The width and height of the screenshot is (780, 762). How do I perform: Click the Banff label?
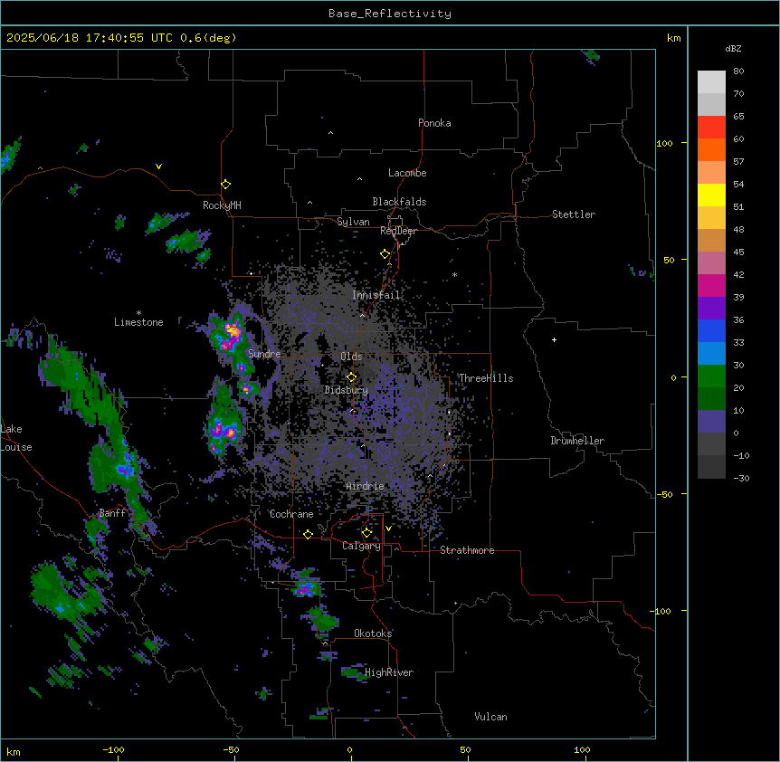click(x=112, y=513)
